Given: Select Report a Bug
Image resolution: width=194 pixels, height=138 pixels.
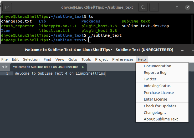Looking at the screenshot, I should coord(162,73).
